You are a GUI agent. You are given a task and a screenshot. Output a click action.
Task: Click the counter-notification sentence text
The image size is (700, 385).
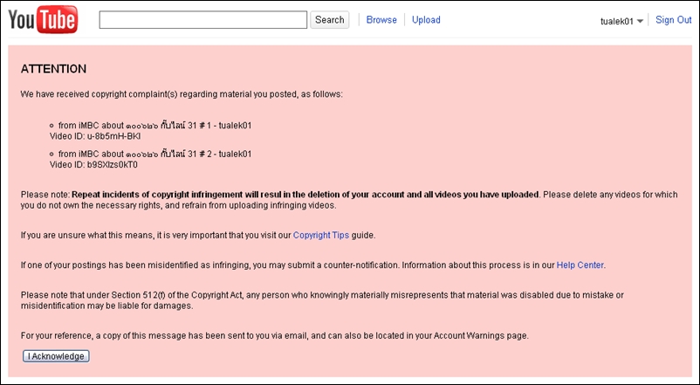tap(313, 265)
